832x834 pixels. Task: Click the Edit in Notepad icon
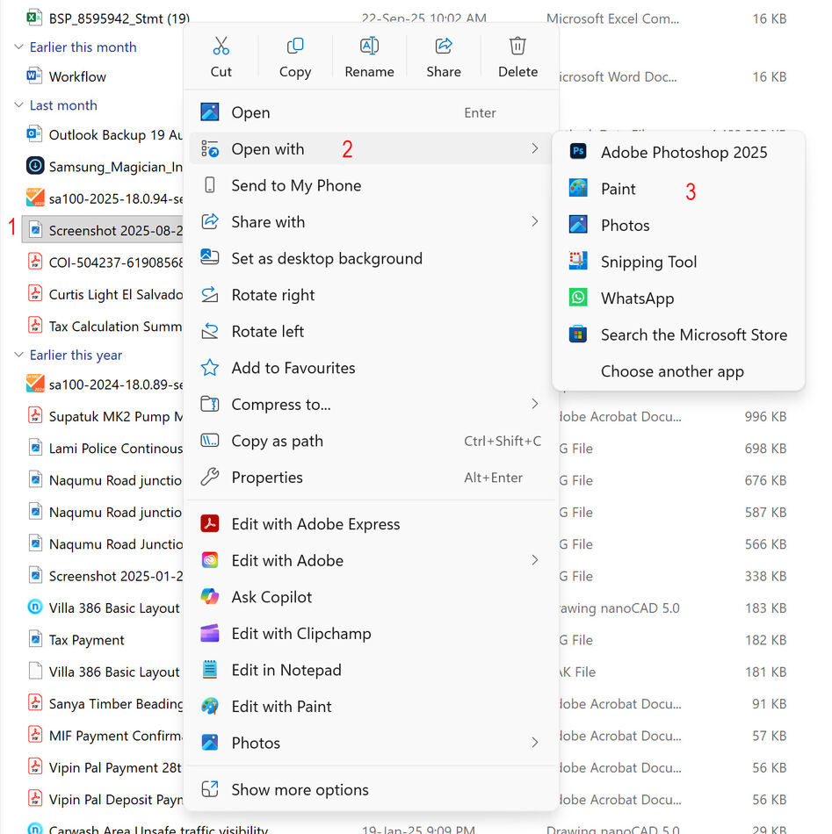point(210,670)
